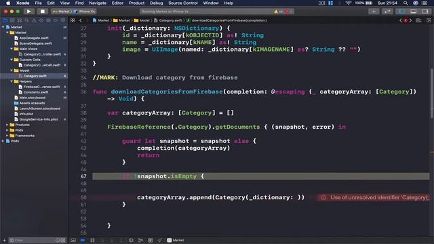The image size is (434, 244).
Task: Open the Report navigator icon
Action: click(63, 20)
